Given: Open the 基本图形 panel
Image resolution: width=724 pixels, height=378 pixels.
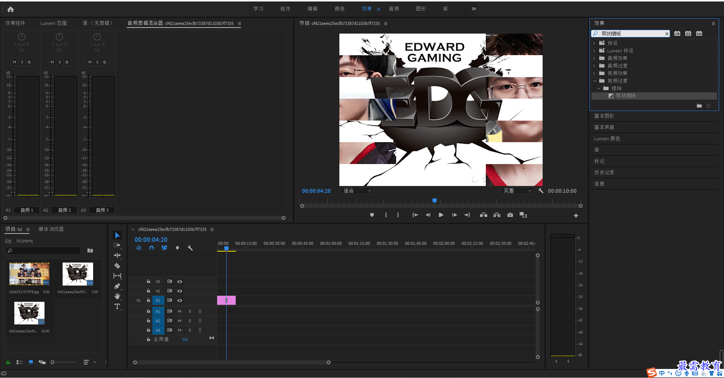Looking at the screenshot, I should click(604, 116).
